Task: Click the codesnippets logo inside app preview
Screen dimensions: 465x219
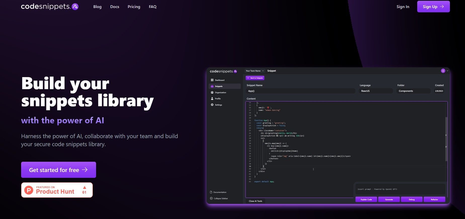Action: click(x=223, y=71)
